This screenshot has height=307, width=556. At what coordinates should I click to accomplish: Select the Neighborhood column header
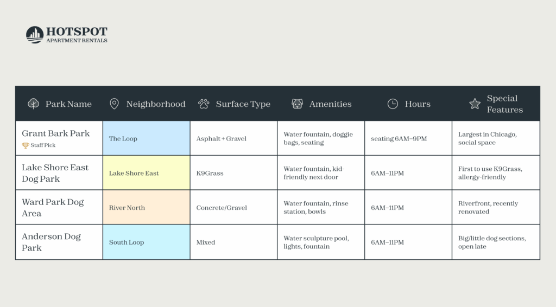147,104
